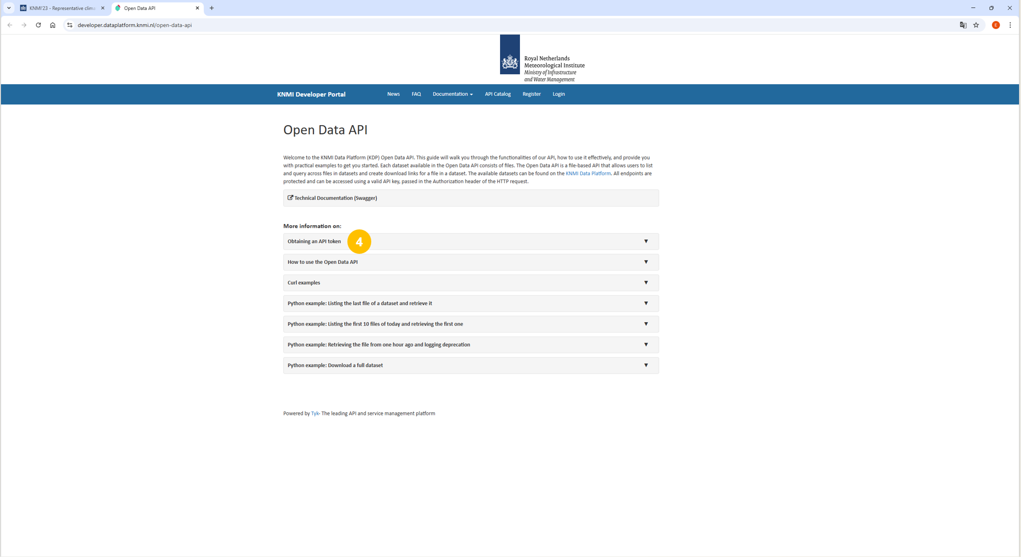Click the back navigation arrow
Viewport: 1021px width, 557px height.
[x=9, y=24]
